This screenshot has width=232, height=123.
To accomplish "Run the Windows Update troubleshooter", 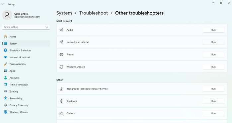I will coord(213,67).
